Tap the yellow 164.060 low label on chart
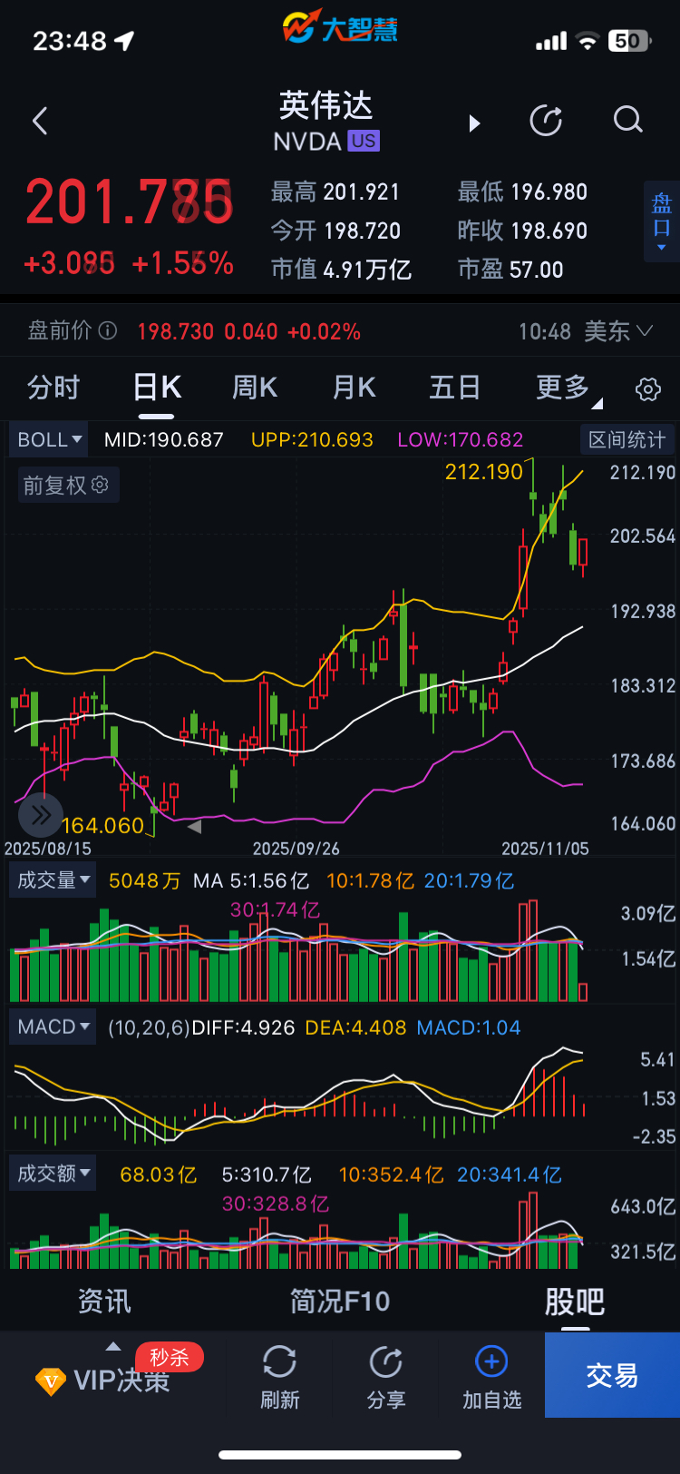Image resolution: width=680 pixels, height=1474 pixels. coord(102,825)
